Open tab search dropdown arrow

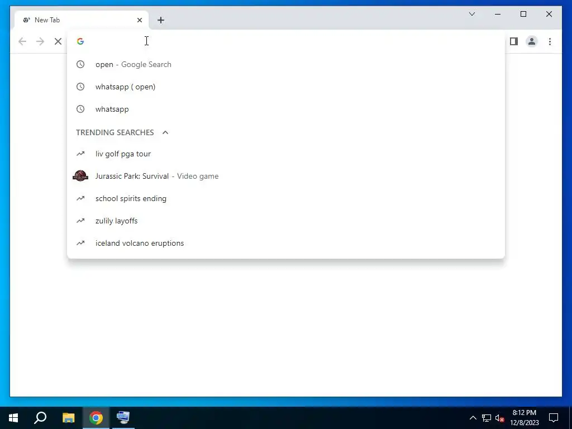[x=471, y=14]
